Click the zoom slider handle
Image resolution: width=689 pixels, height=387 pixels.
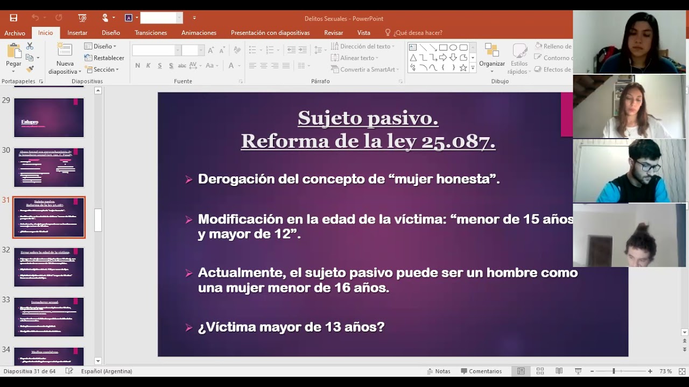pyautogui.click(x=613, y=371)
